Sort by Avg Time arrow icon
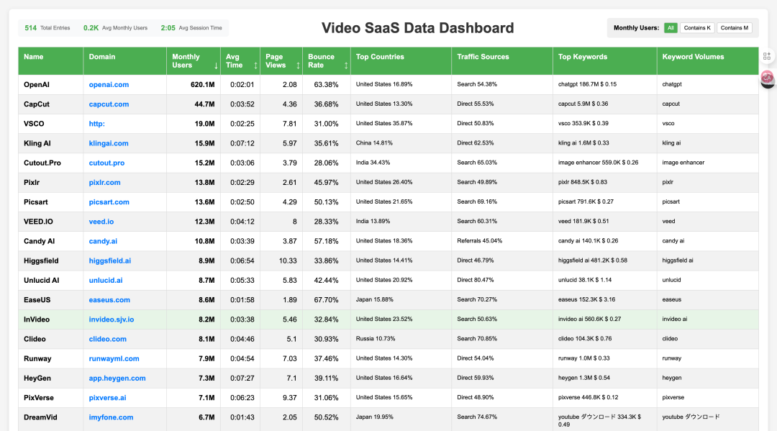 [255, 65]
